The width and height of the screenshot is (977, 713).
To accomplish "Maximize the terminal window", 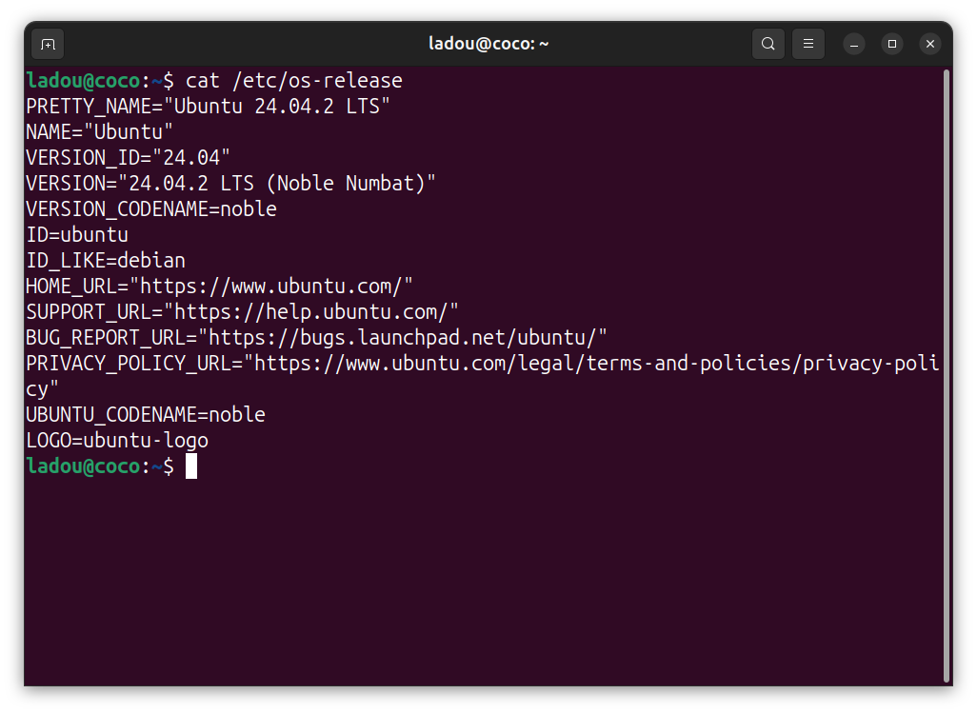I will [x=892, y=44].
